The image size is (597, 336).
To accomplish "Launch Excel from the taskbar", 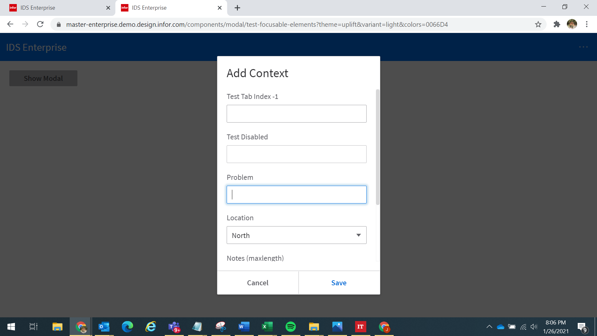I will [267, 327].
